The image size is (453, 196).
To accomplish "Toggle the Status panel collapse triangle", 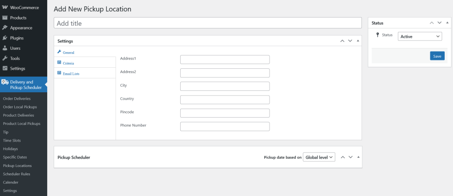I will point(447,23).
